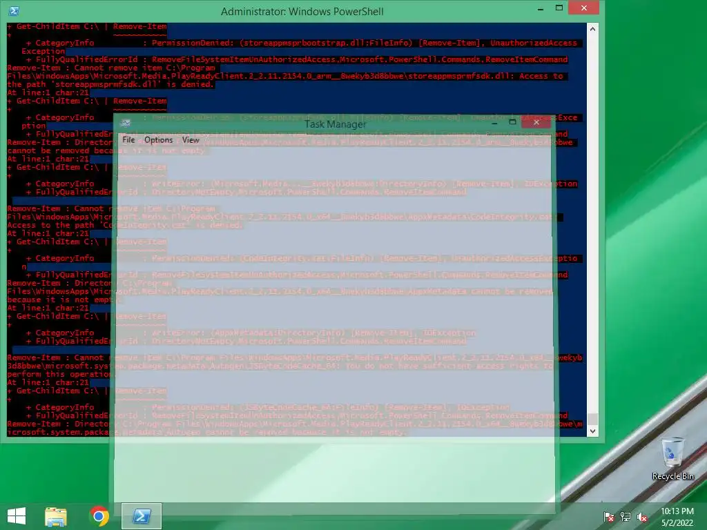The height and width of the screenshot is (530, 707).
Task: Launch Google Chrome from the taskbar
Action: click(99, 516)
